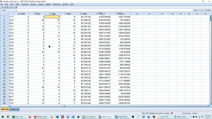212x119 pixels.
Task: Click the cell showing 85.6
Action: tap(11, 23)
